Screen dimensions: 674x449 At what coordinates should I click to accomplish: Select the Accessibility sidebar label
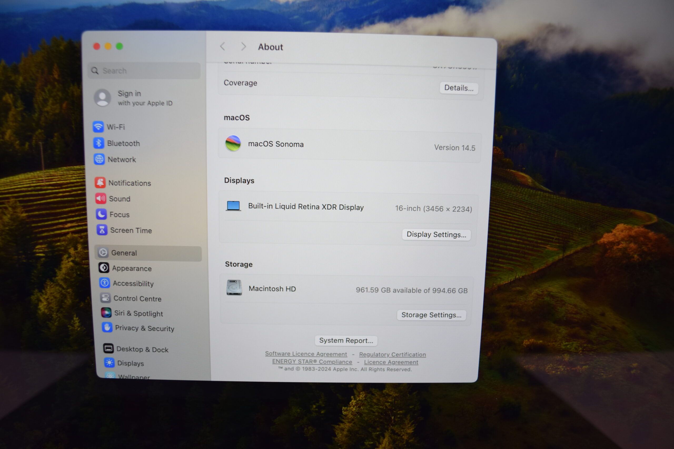tap(133, 284)
